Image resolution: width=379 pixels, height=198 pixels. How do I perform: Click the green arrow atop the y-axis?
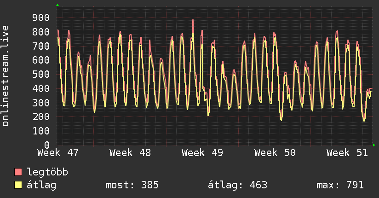pyautogui.click(x=57, y=5)
